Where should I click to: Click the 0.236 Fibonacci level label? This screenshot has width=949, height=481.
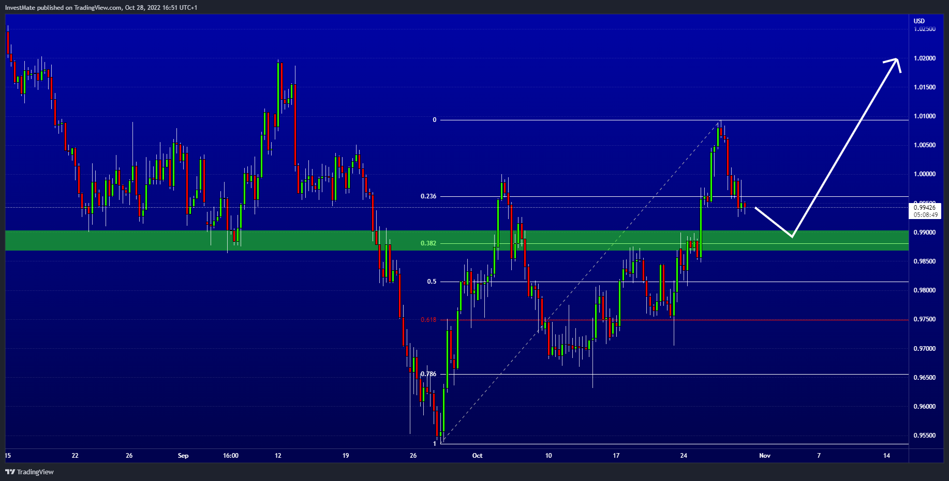428,196
